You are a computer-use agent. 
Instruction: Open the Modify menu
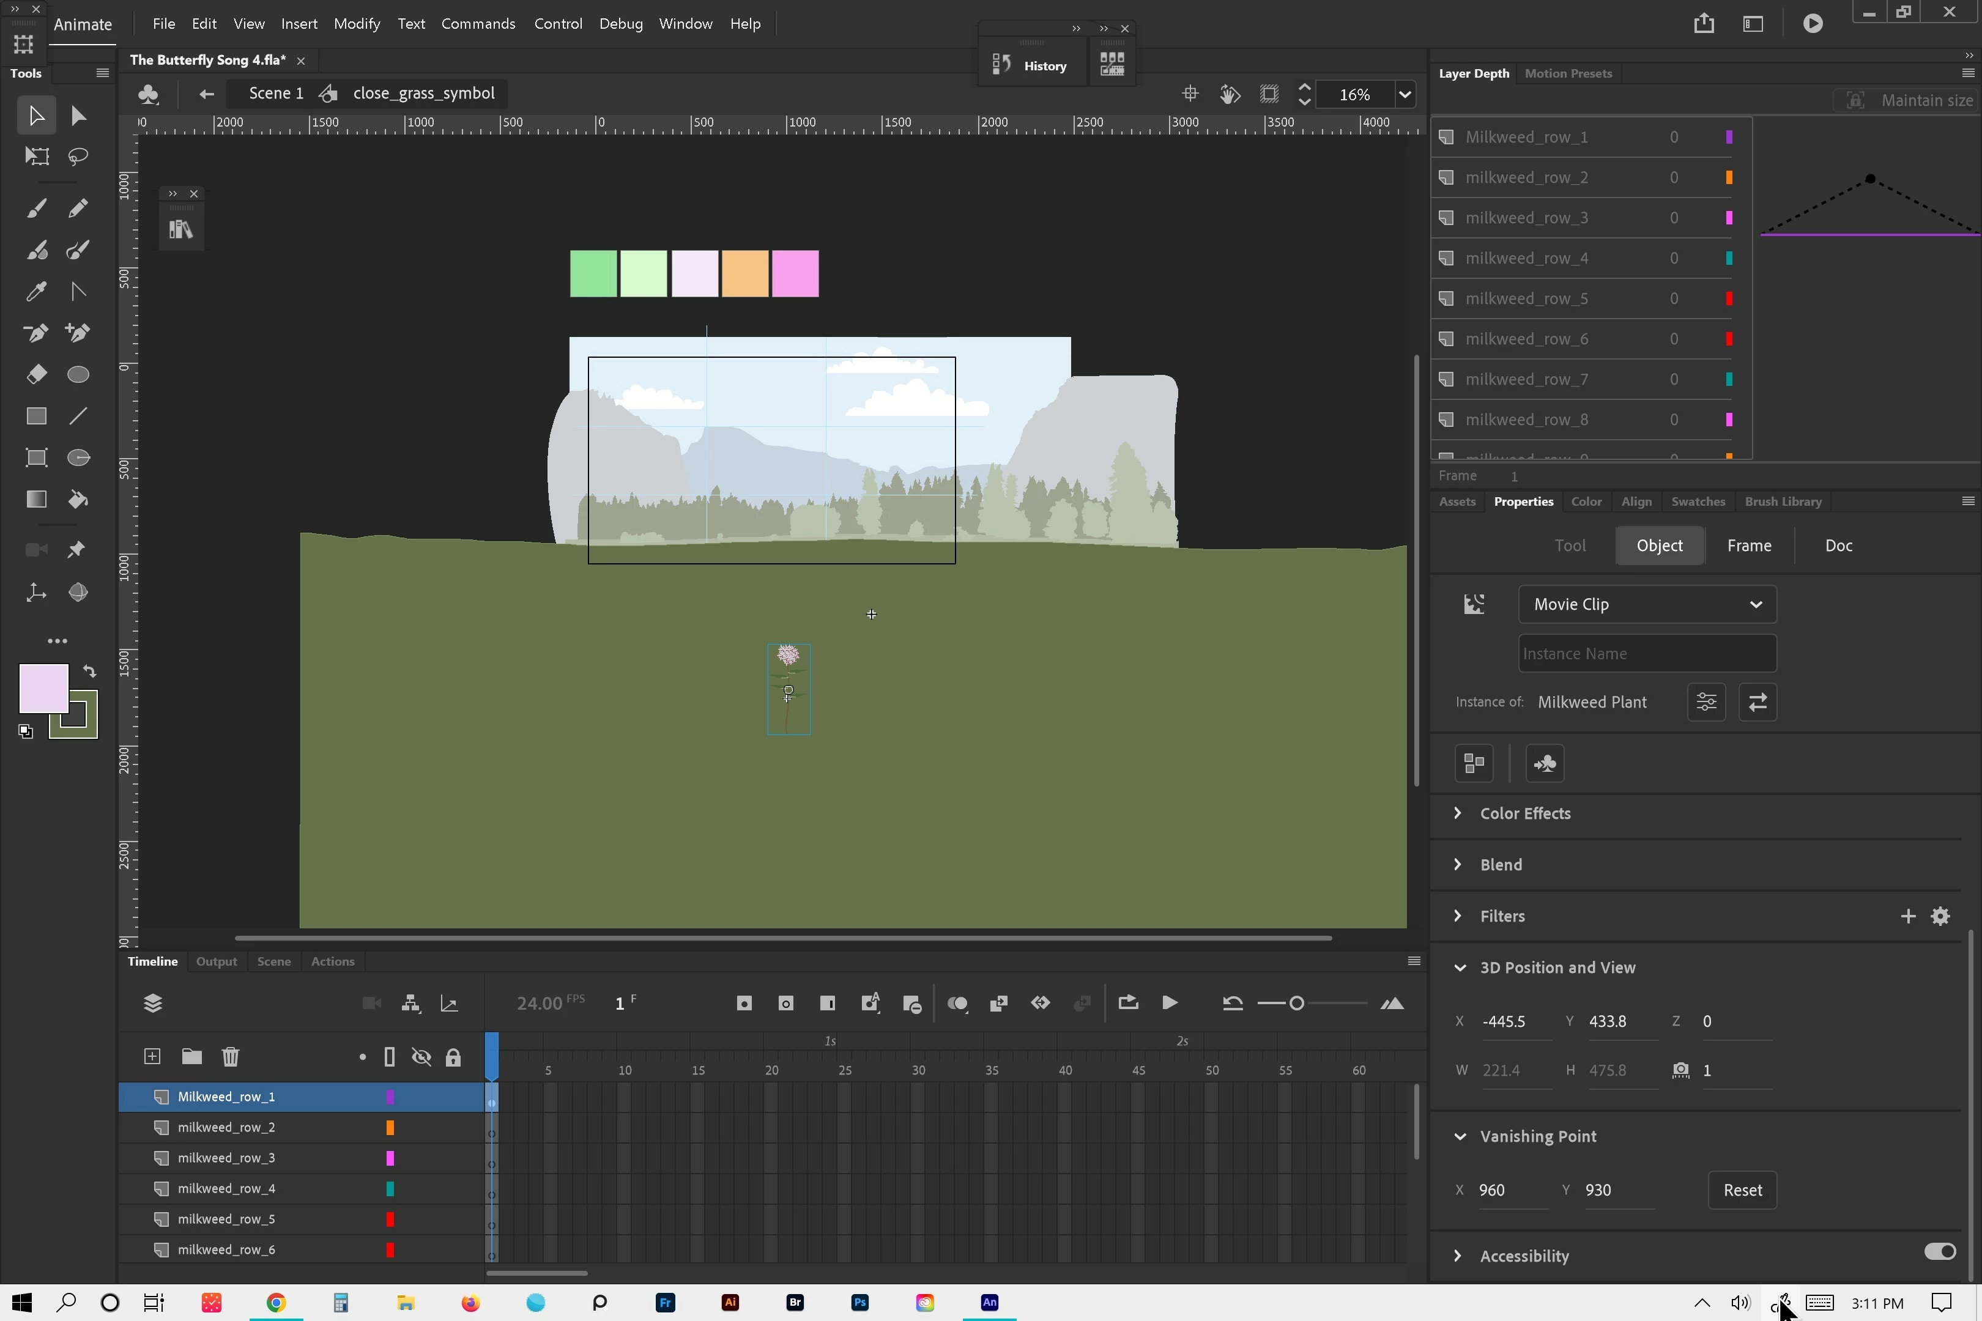click(x=357, y=24)
